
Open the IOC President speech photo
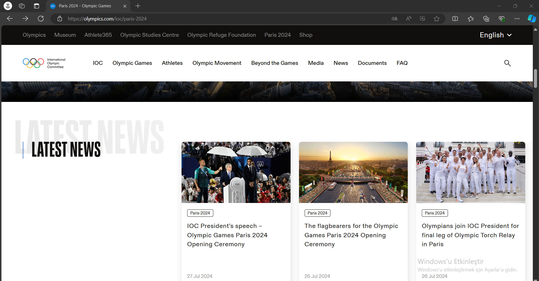click(x=236, y=172)
